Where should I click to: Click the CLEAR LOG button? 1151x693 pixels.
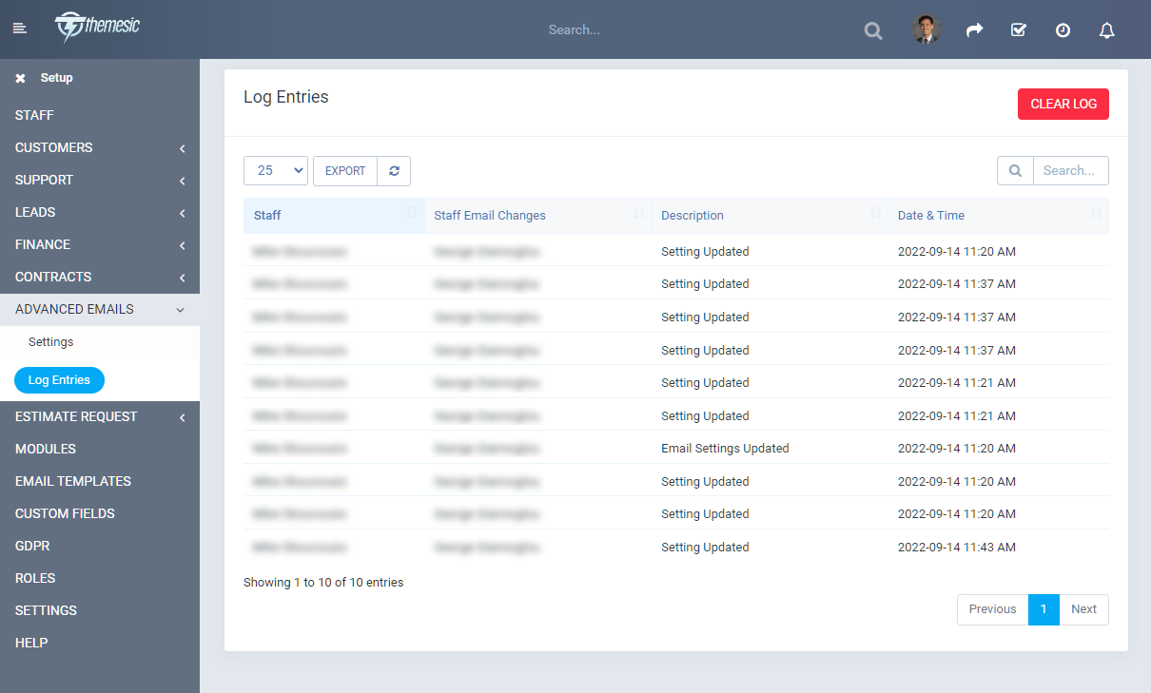point(1063,104)
